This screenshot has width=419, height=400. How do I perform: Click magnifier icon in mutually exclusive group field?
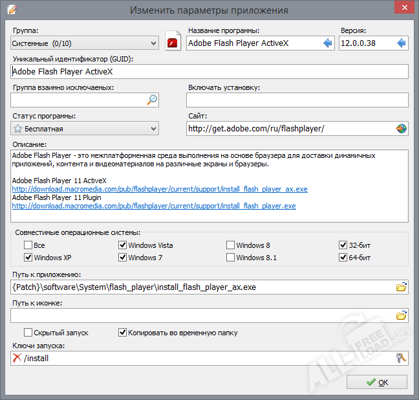tap(152, 100)
